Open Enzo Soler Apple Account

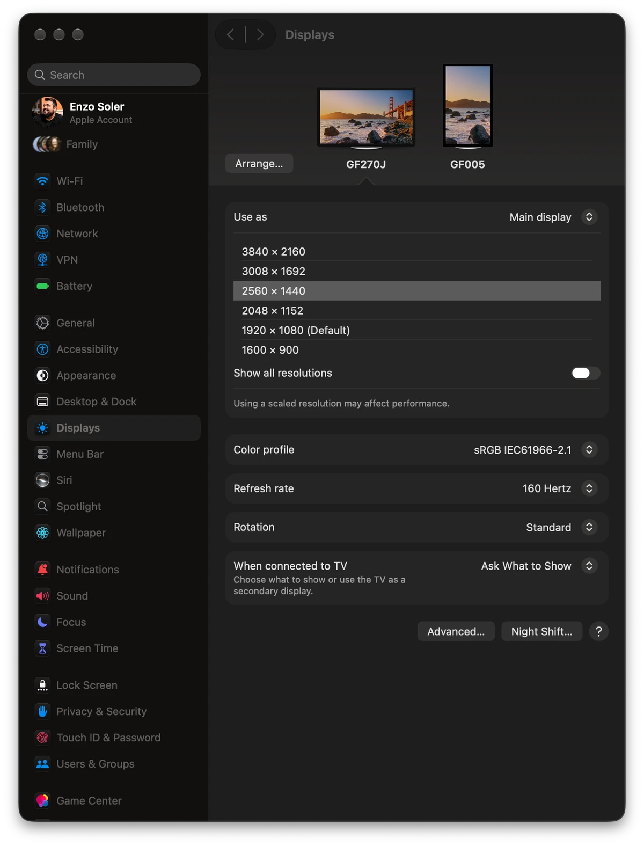pyautogui.click(x=114, y=113)
